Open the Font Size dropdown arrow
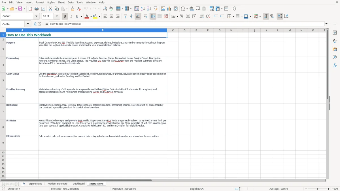The height and width of the screenshot is (191, 340). pos(57,16)
